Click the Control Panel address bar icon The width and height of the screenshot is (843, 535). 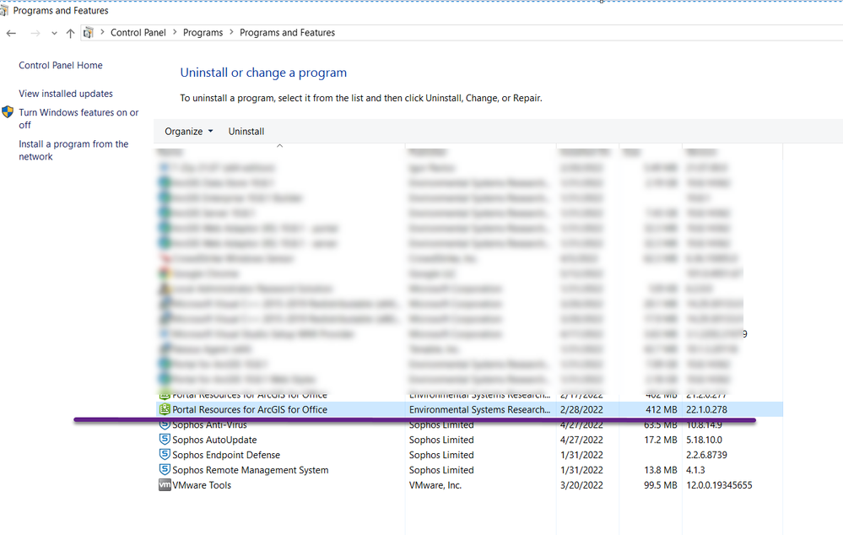coord(88,33)
